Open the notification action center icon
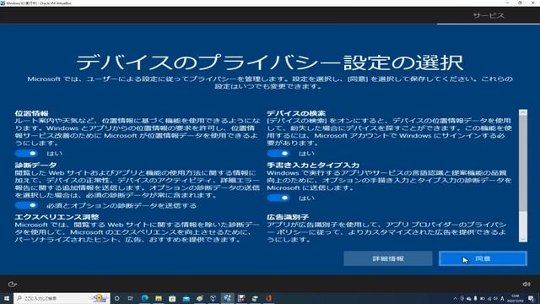Viewport: 540px width, 304px height. 531,298
